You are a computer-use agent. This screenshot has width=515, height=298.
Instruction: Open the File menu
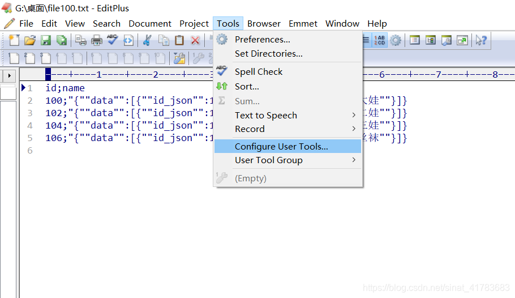pos(26,24)
